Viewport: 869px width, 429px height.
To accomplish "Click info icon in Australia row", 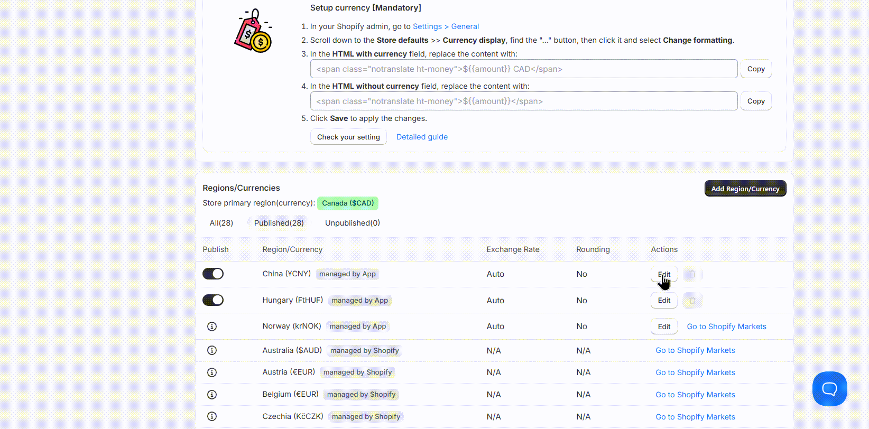I will click(212, 350).
